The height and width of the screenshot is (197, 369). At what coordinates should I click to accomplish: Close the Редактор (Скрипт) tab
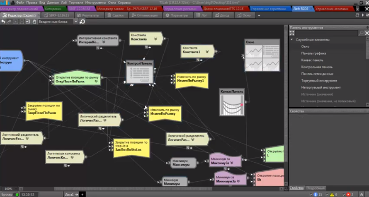pos(39,15)
